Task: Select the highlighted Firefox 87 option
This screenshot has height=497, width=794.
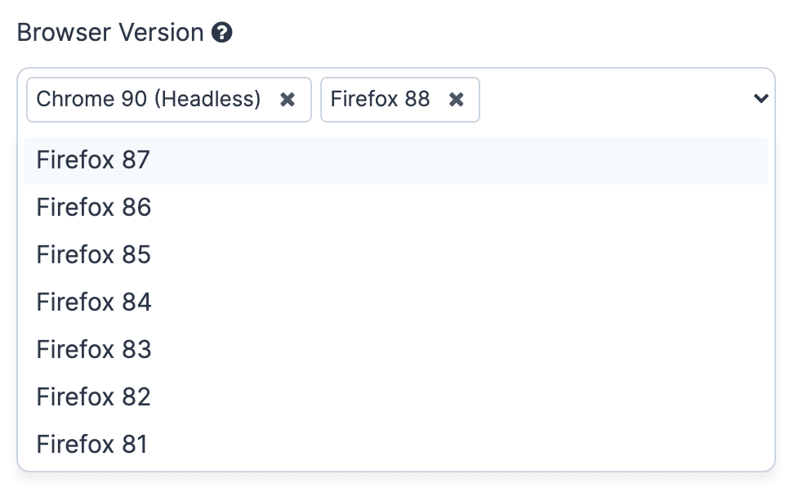Action: tap(92, 160)
